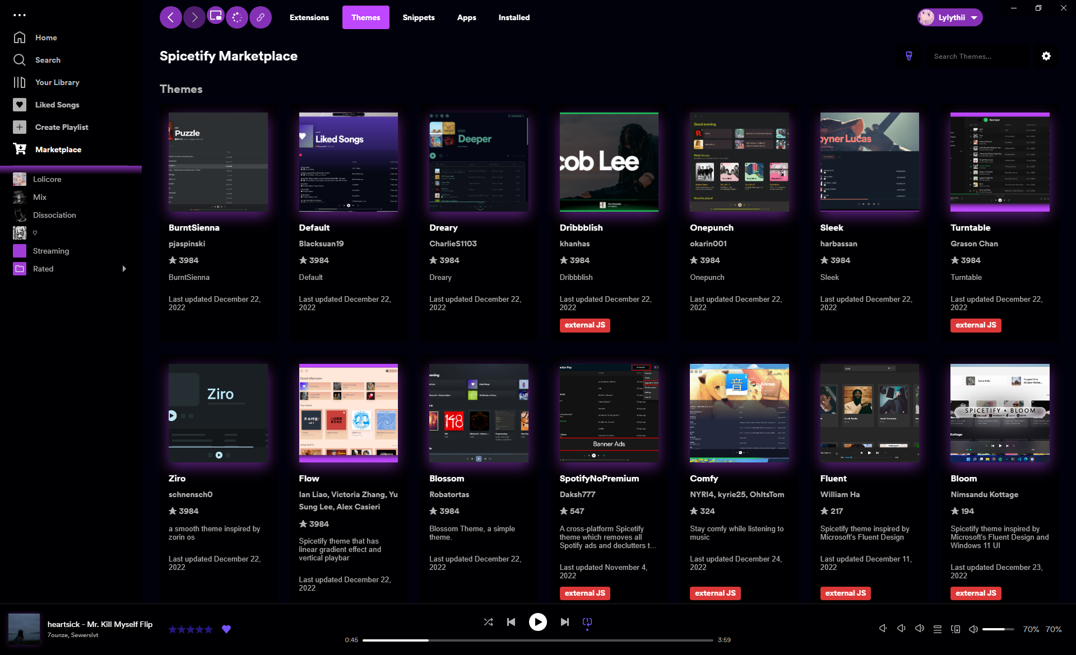Click external JS tag on Turntable card
This screenshot has width=1076, height=655.
pyautogui.click(x=976, y=325)
